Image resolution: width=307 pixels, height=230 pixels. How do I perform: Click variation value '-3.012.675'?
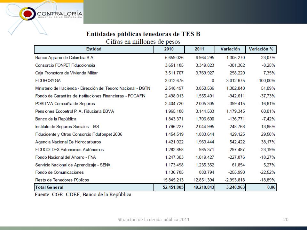235,80
